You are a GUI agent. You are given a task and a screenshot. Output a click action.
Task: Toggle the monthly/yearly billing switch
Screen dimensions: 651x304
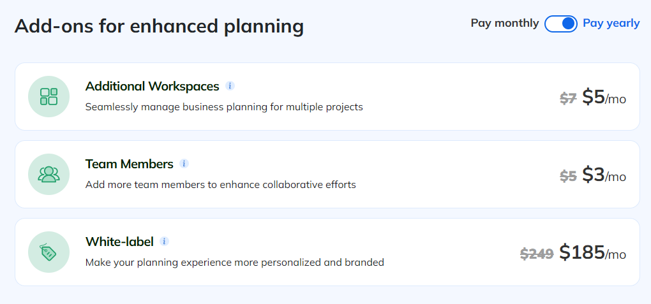point(561,24)
